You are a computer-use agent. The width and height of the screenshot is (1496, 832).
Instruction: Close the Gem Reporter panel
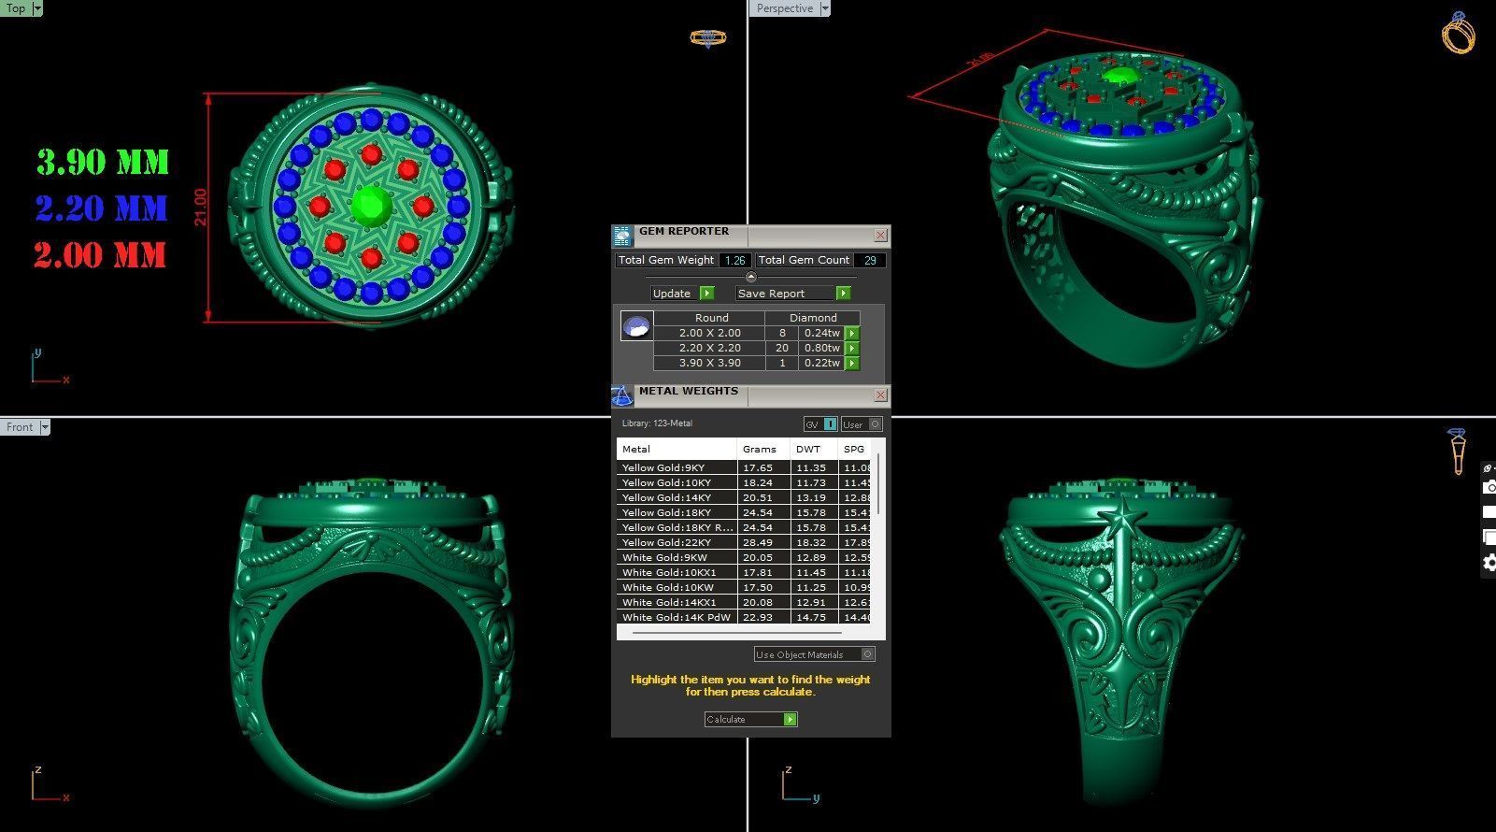point(880,236)
